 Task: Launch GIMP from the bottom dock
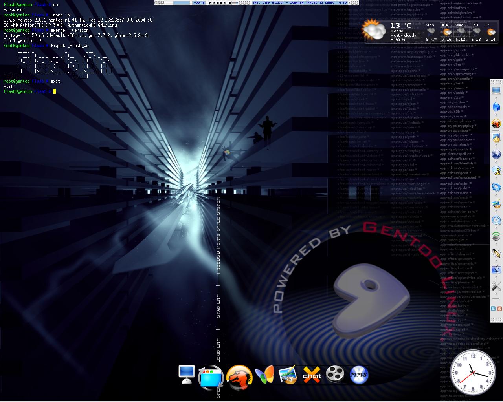287,374
